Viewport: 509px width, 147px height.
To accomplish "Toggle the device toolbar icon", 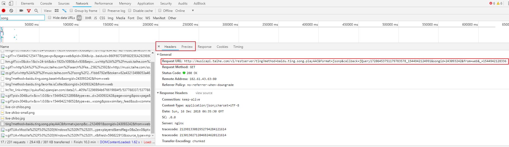I will 11,4.
